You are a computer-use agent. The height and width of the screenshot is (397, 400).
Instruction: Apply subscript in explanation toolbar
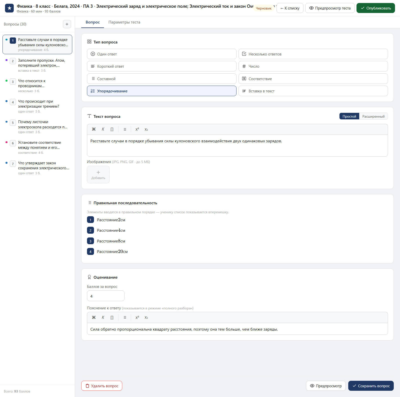(146, 318)
